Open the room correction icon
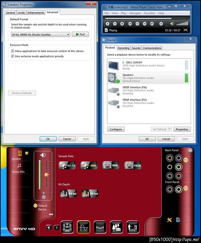 tap(133, 227)
